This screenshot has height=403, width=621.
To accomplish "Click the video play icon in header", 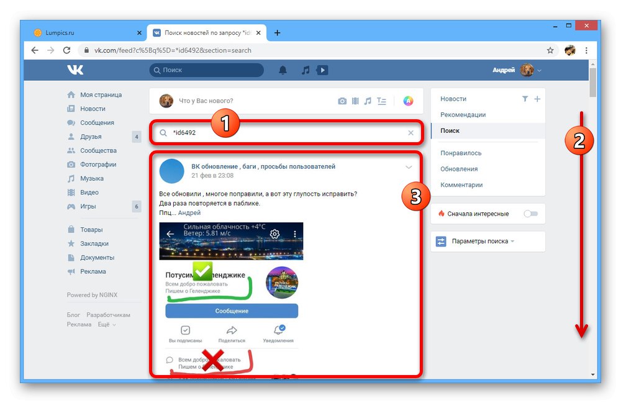I will point(322,70).
